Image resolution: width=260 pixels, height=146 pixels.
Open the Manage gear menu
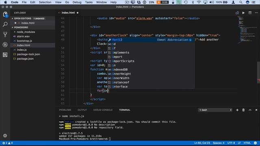(5, 135)
